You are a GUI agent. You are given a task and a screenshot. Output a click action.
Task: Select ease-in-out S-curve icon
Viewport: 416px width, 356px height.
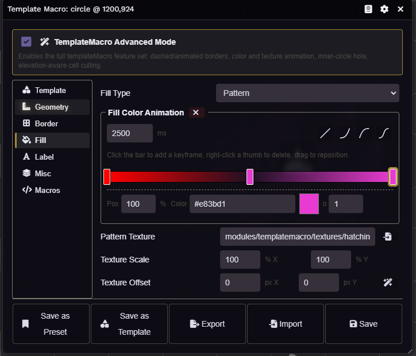point(384,133)
